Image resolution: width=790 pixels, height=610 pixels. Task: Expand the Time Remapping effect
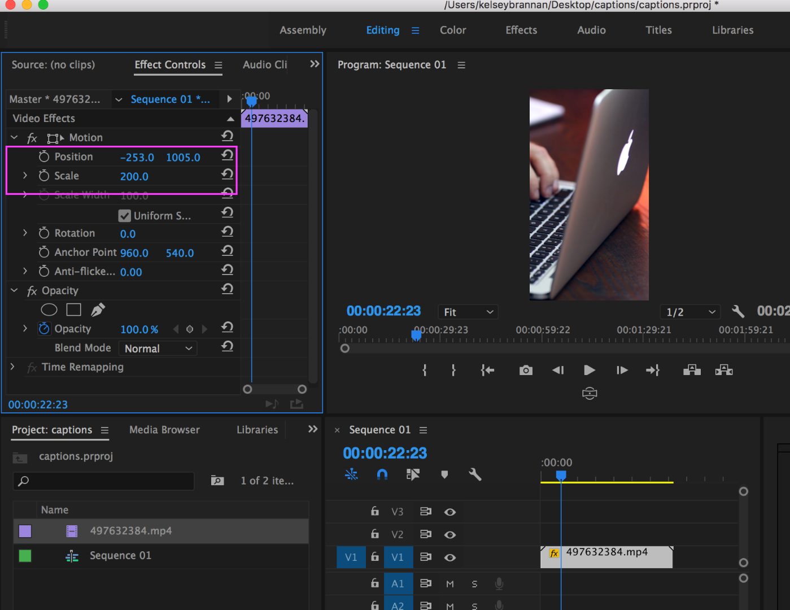tap(12, 367)
